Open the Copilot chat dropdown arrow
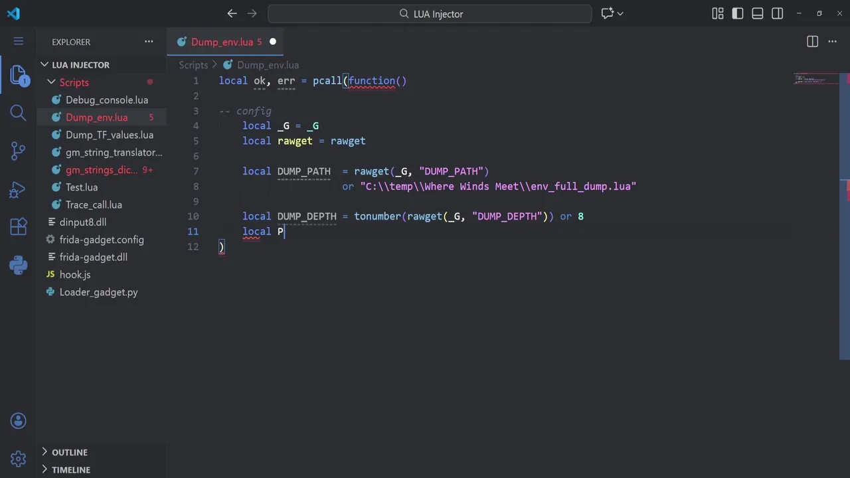 tap(621, 13)
